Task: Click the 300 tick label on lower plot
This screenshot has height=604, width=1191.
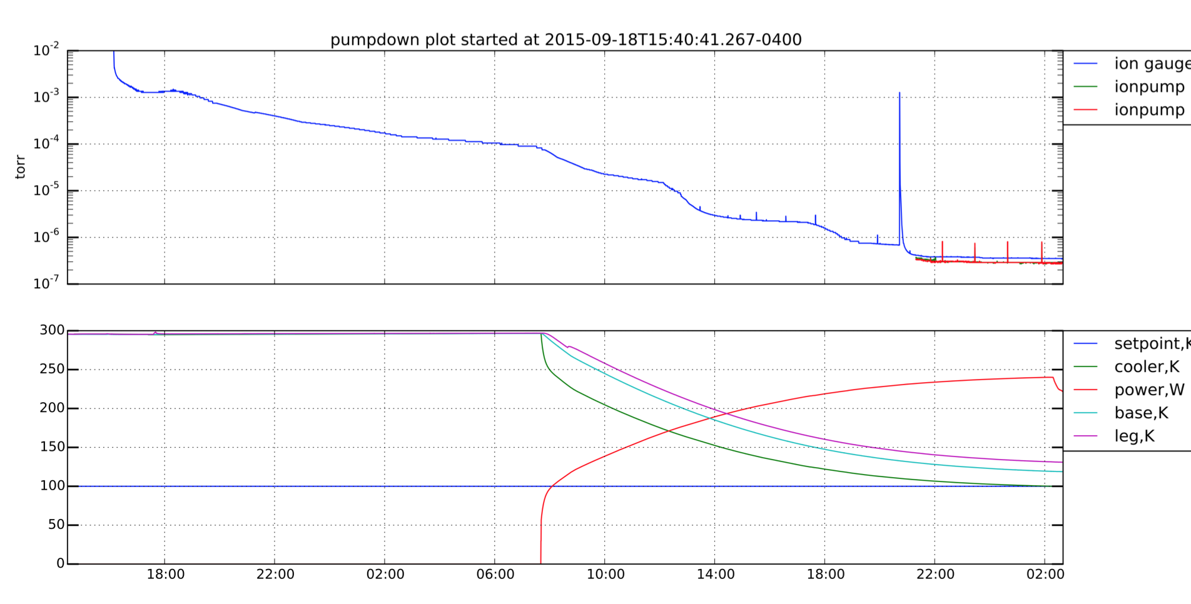Action: (x=52, y=330)
